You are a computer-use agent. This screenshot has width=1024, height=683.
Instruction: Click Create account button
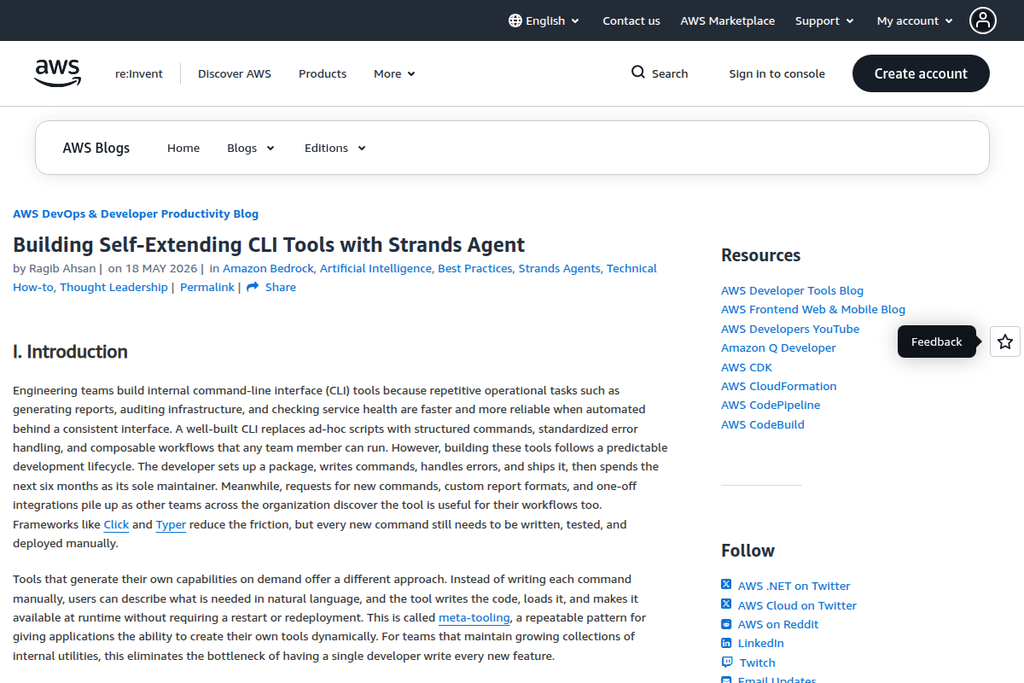[921, 73]
